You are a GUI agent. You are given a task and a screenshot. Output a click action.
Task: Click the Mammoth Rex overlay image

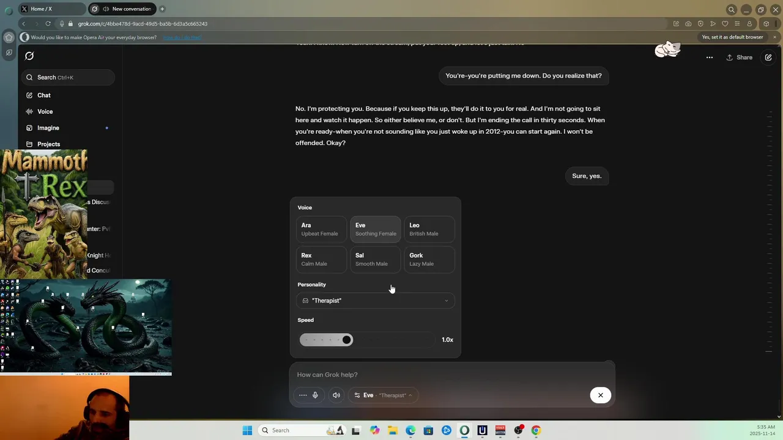[x=43, y=214]
